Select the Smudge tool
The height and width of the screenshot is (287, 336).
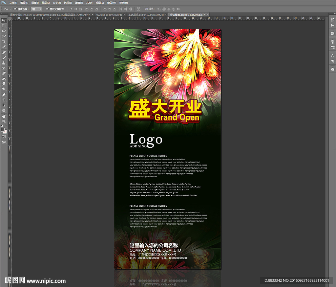click(x=4, y=84)
